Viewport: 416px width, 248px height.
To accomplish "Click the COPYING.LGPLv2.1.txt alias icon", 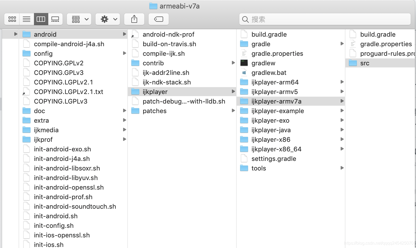I will click(x=26, y=92).
